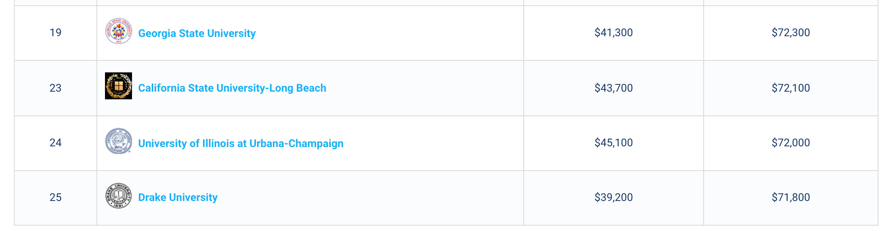The image size is (887, 231).
Task: Click the Georgia State University seal logo
Action: point(118,31)
